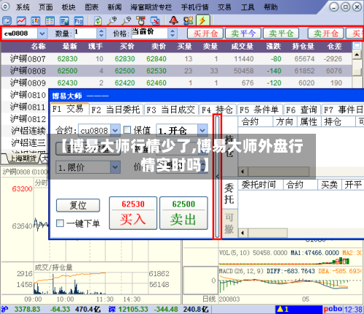Click the 数量 quantity input field
This screenshot has height=314, width=364.
(x=85, y=33)
